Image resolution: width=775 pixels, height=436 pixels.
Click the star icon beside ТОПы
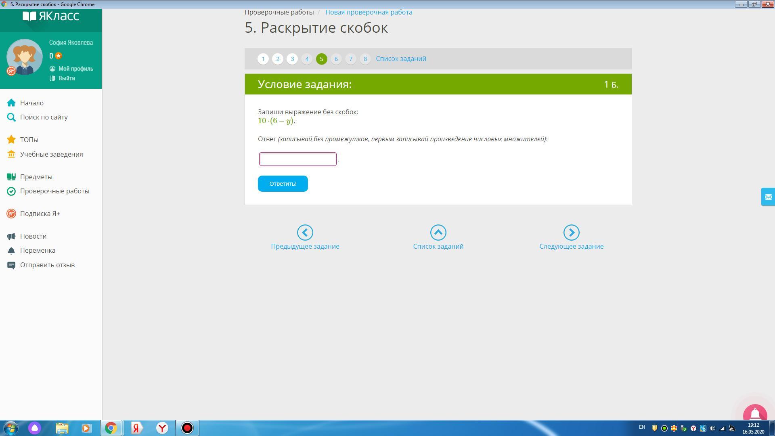11,140
